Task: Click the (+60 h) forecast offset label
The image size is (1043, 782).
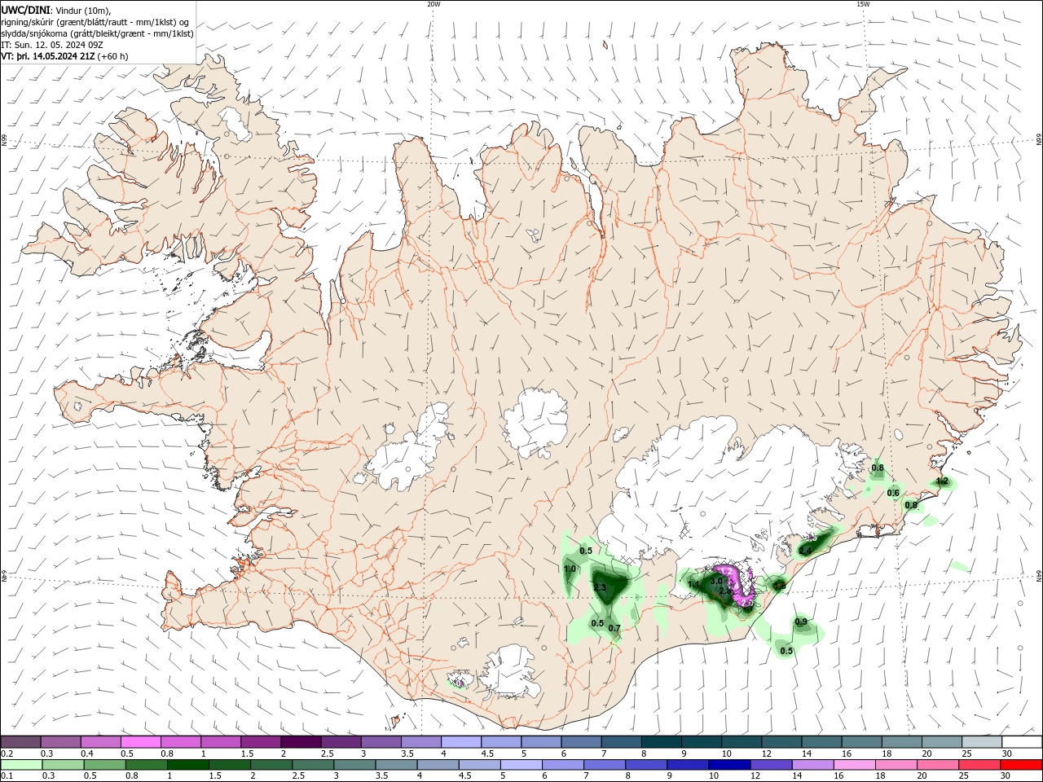Action: click(x=112, y=56)
